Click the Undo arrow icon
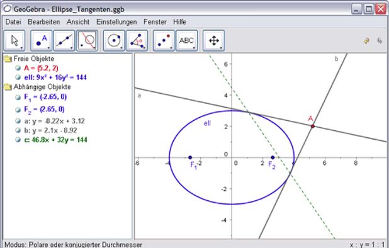The width and height of the screenshot is (389, 248). [366, 41]
